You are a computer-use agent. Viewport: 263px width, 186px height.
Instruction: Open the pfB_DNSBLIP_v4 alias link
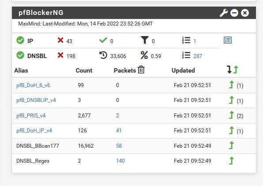click(x=36, y=100)
